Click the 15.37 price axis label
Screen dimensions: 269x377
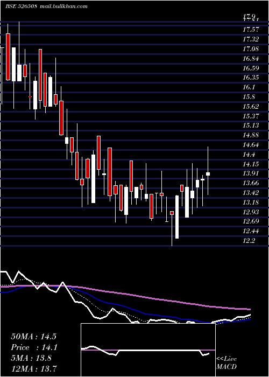[251, 116]
